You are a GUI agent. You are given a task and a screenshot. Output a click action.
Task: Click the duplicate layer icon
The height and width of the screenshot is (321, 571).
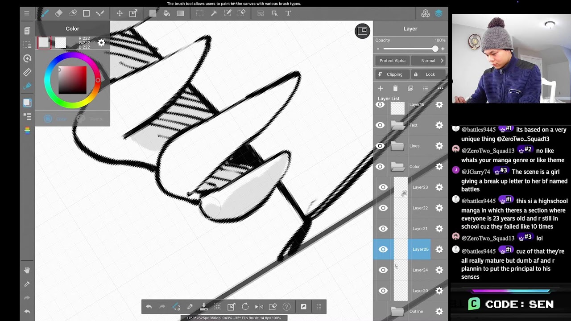pos(410,88)
